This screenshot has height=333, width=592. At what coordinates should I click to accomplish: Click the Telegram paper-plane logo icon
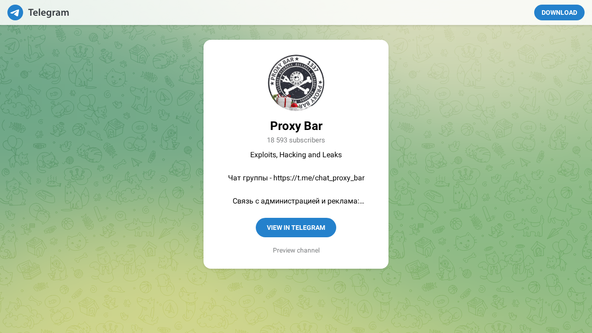pos(15,12)
